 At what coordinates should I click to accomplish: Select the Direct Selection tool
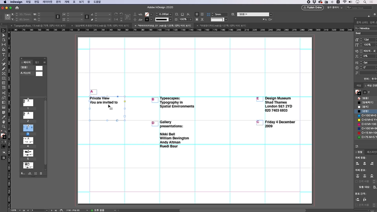[4, 35]
